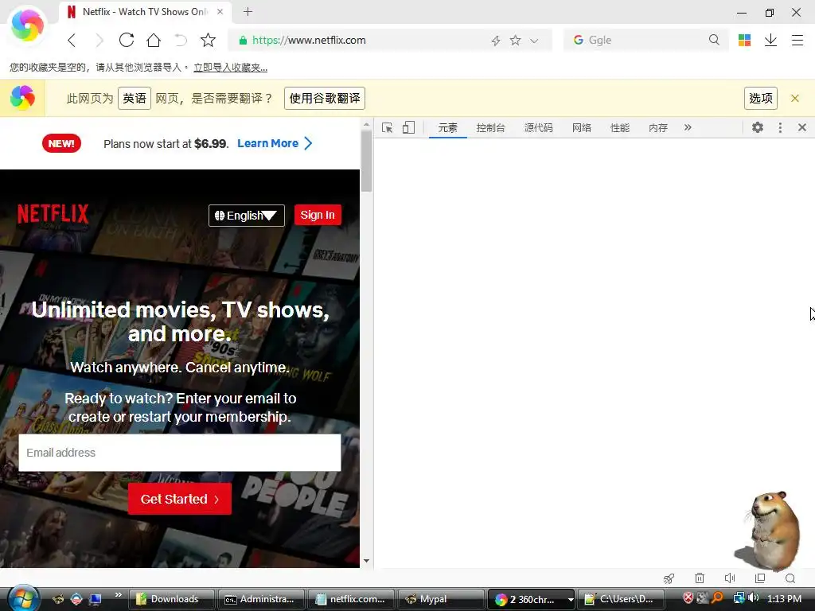Click the lightning speed mode icon in address bar
Viewport: 815px width, 611px height.
coord(496,41)
